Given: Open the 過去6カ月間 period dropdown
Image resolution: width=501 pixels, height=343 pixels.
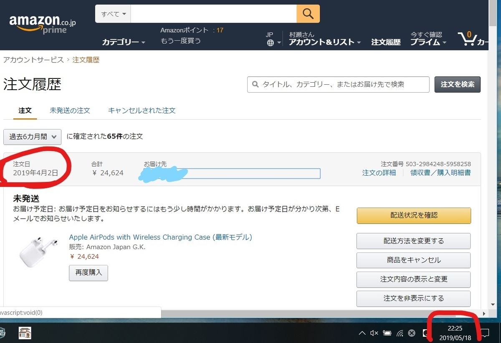Looking at the screenshot, I should (33, 136).
